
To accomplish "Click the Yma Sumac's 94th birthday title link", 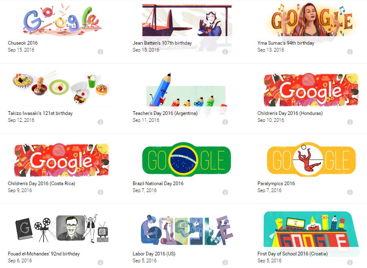I will (286, 43).
